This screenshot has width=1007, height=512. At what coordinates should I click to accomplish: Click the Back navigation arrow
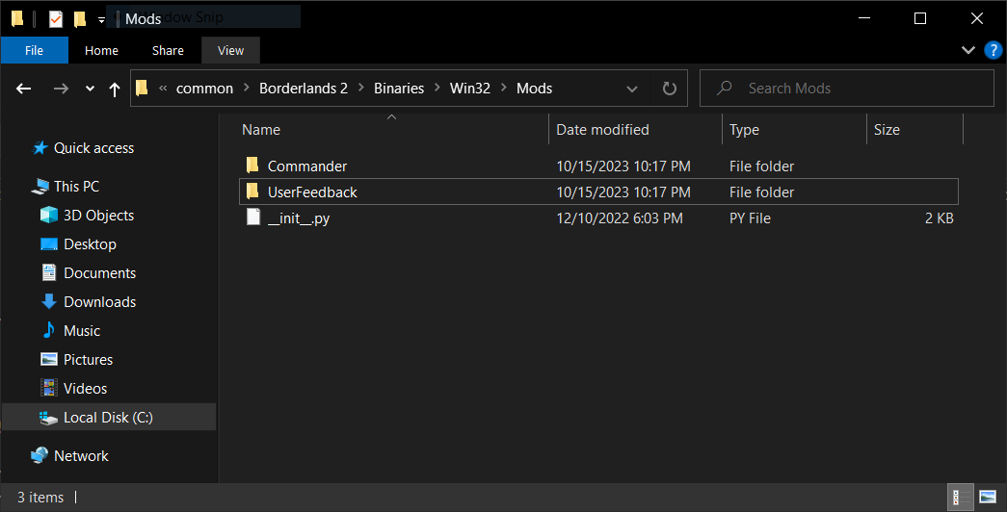tap(24, 89)
